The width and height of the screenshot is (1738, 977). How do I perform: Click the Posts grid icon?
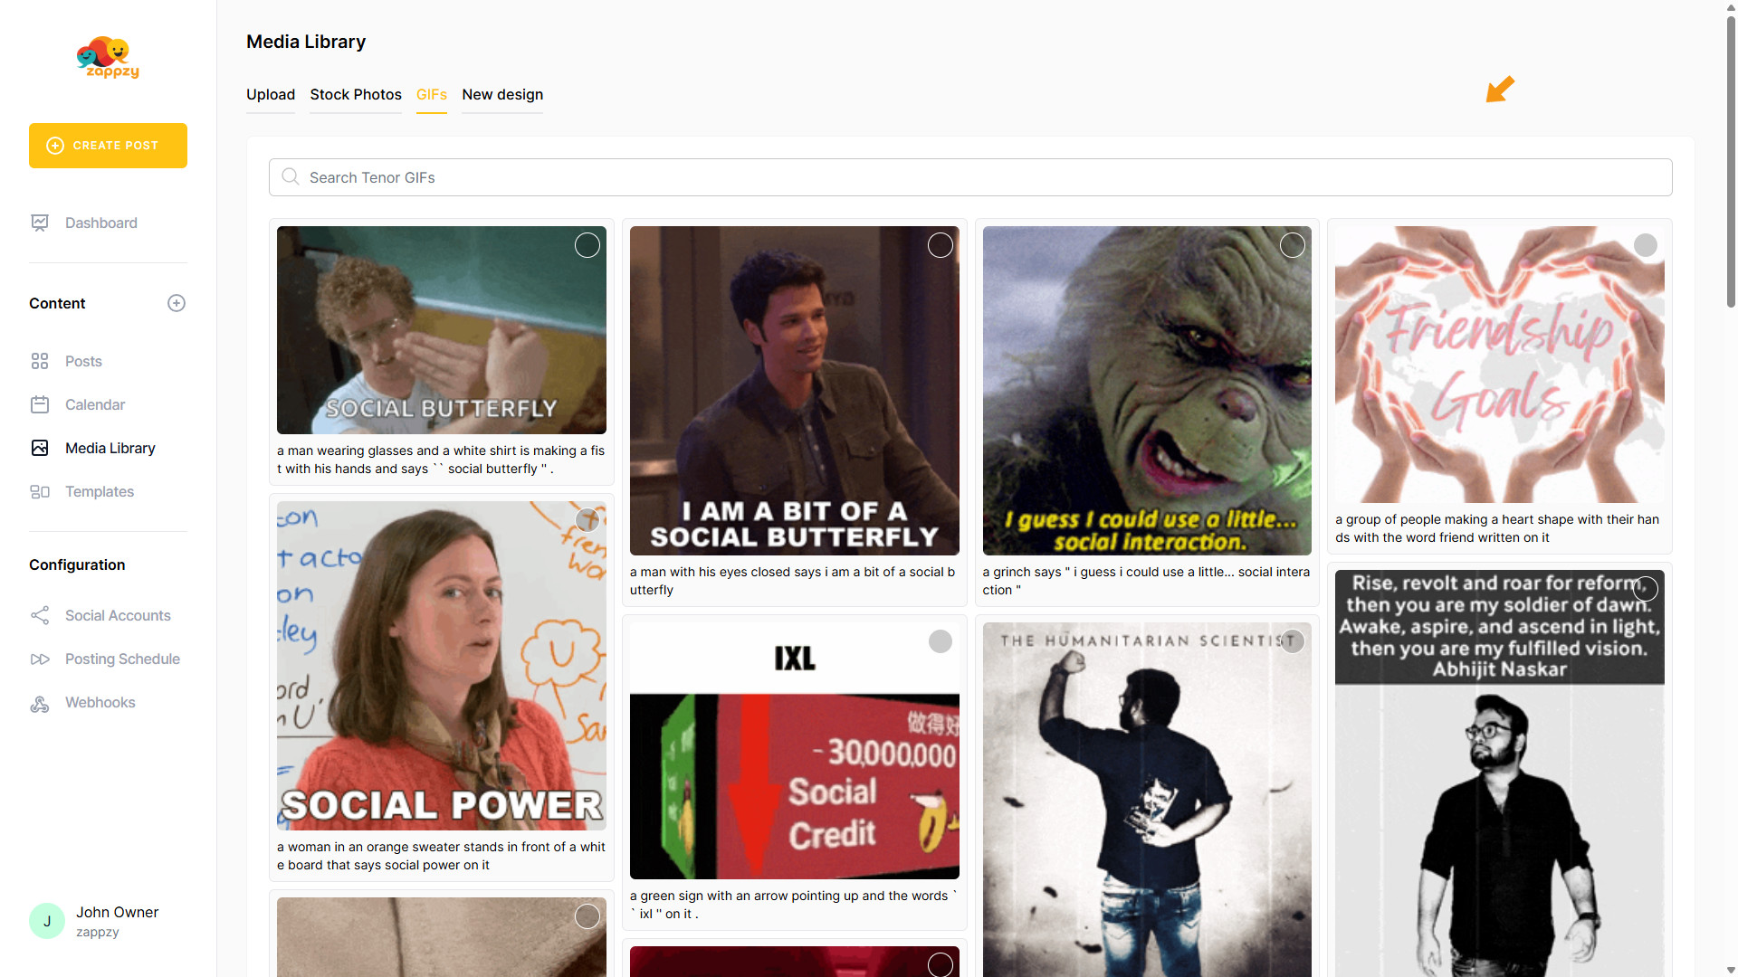pos(40,361)
